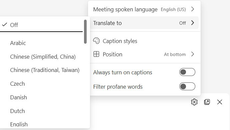Open the Position menu item
Screen dimensions: 230x130
(144, 54)
